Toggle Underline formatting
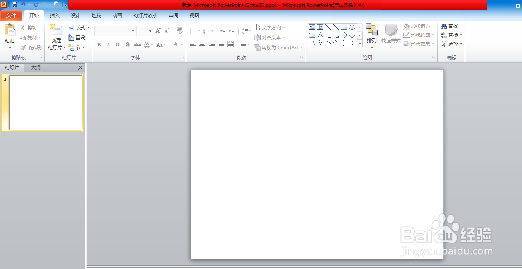Viewport: 522px width, 269px height. (x=118, y=44)
